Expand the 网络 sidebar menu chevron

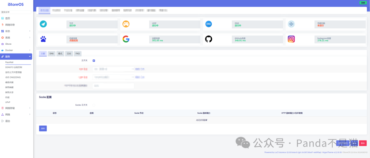click(x=30, y=115)
